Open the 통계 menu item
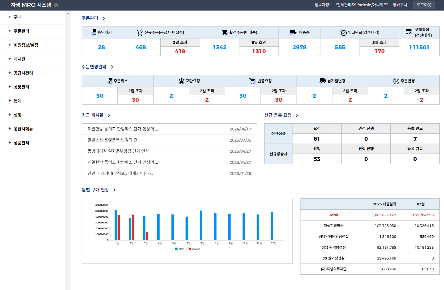This screenshot has width=444, height=290. coord(18,101)
